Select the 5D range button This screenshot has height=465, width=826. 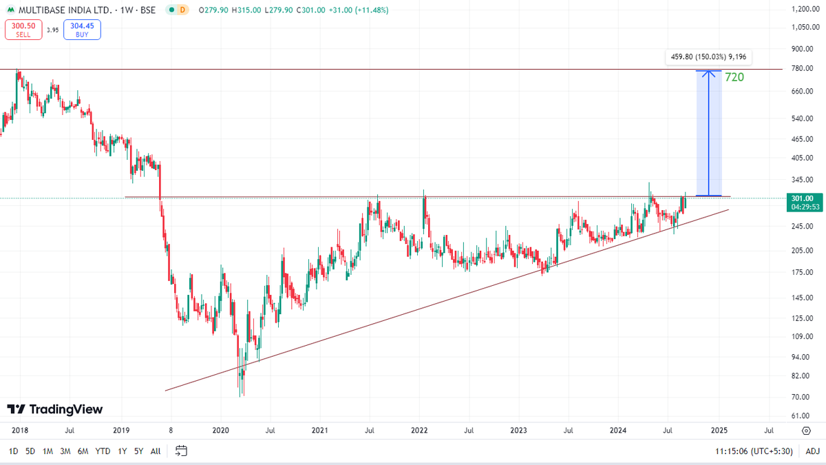tap(30, 451)
